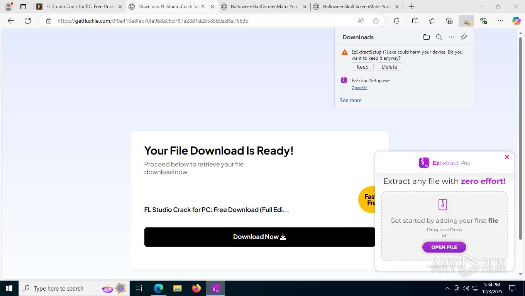This screenshot has width=525, height=296.
Task: Open Browser essentials heart icon
Action: click(x=483, y=21)
